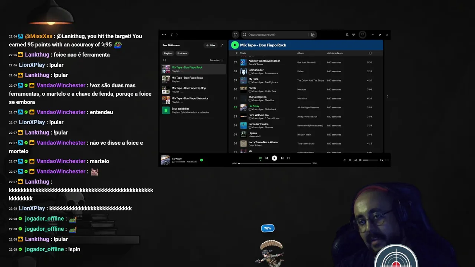Click now-playing Far Away cover art

click(x=165, y=160)
